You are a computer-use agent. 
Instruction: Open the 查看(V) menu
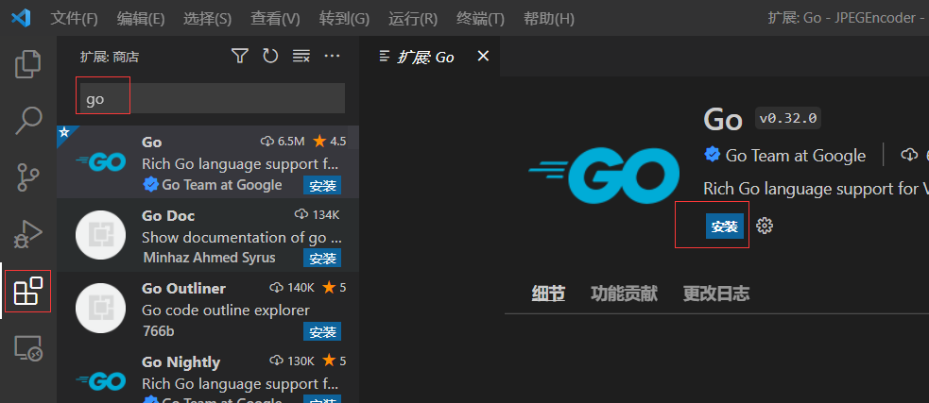[x=276, y=19]
